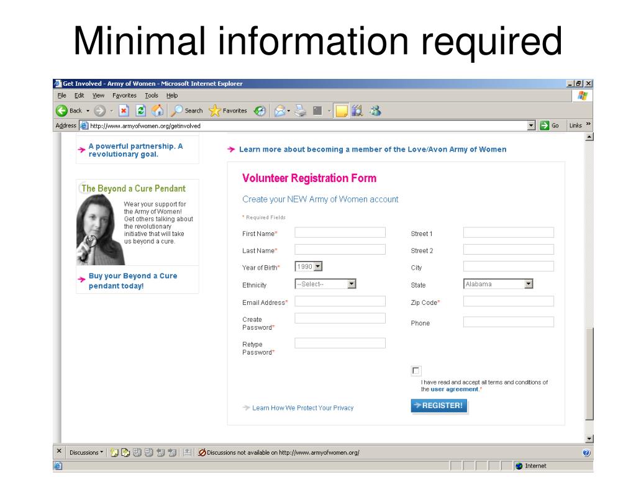Open the Edit menu
This screenshot has height=477, width=636.
(x=79, y=96)
